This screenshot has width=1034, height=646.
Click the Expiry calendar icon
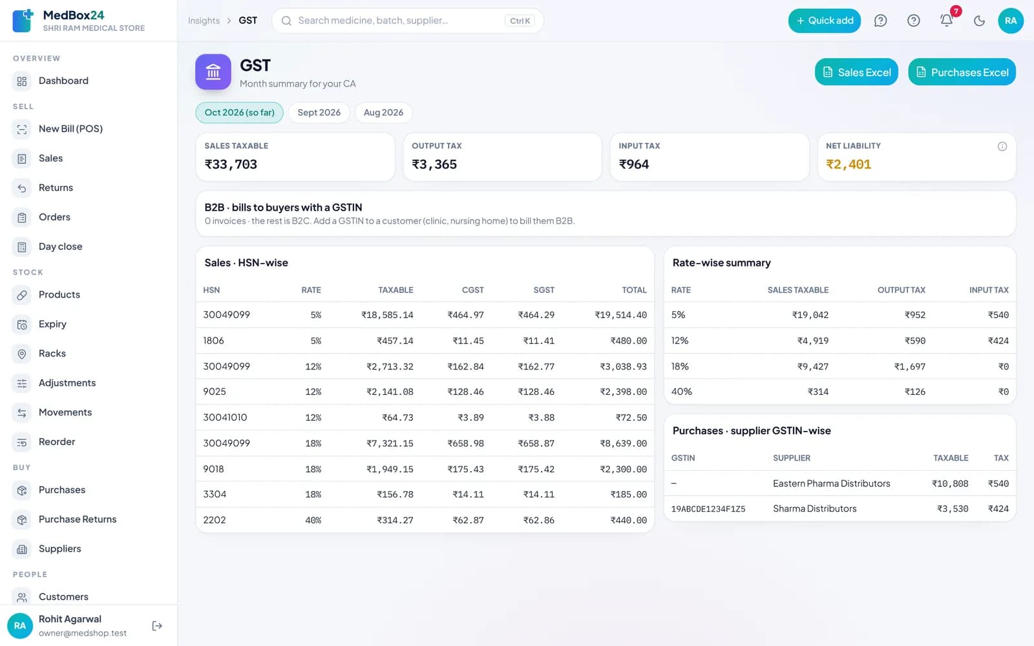22,324
